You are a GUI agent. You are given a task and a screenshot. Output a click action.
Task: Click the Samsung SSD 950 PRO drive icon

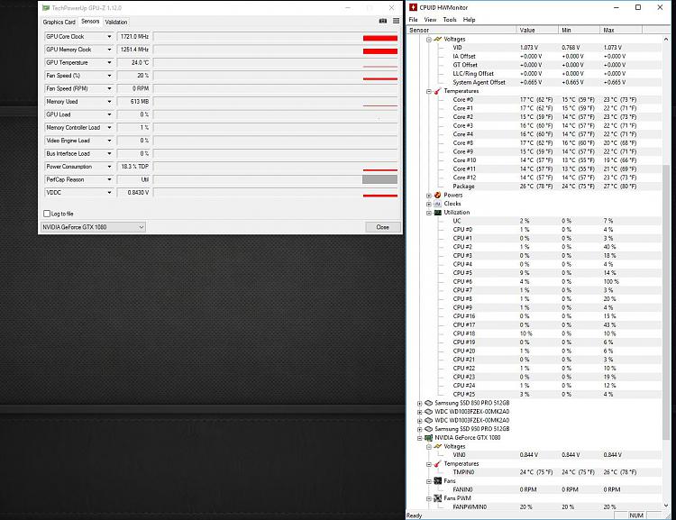click(428, 429)
